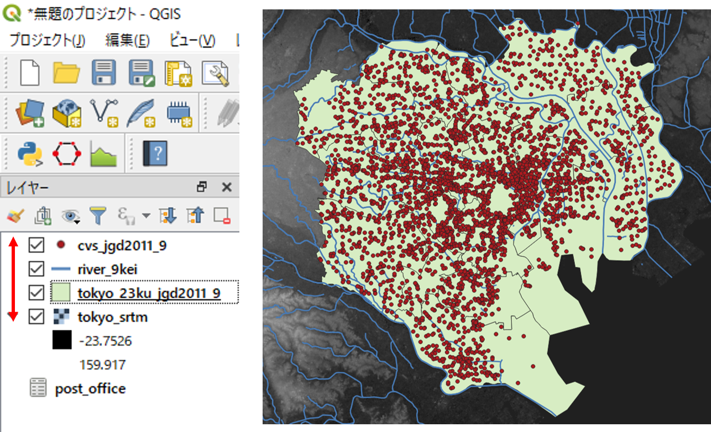Click the black raster legend swatch
The height and width of the screenshot is (432, 711).
[62, 340]
